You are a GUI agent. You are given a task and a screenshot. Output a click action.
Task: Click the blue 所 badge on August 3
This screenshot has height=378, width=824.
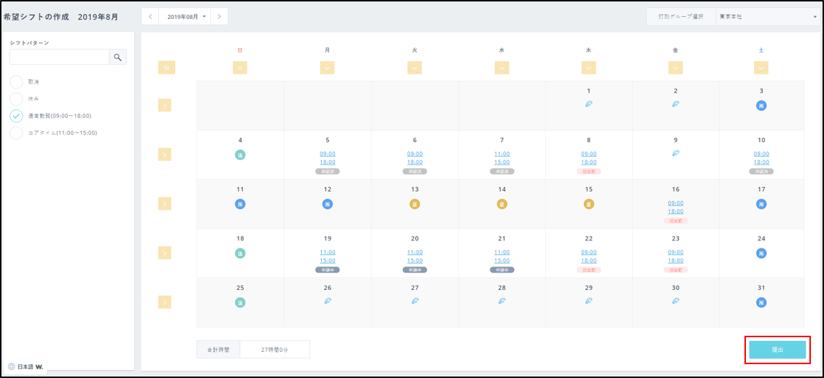tap(761, 105)
